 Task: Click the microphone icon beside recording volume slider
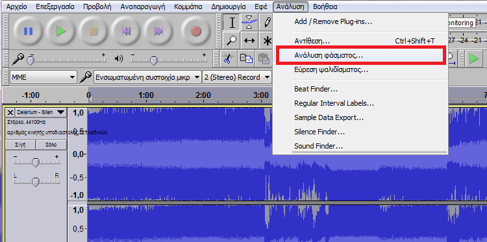18,58
